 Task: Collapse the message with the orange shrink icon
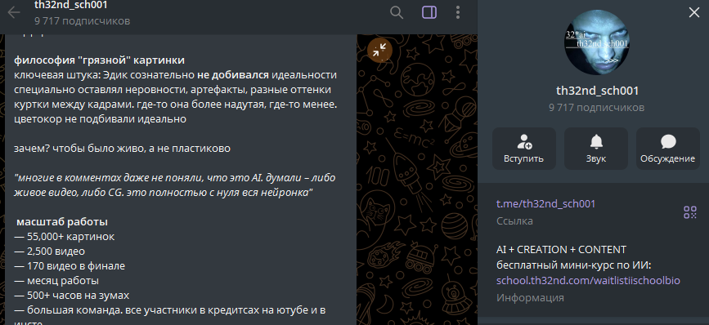click(379, 50)
